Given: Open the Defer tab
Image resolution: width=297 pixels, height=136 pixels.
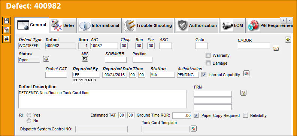Looking at the screenshot, I should [x=63, y=25].
